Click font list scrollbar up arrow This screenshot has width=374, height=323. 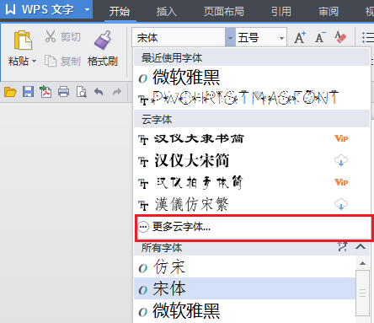point(362,263)
